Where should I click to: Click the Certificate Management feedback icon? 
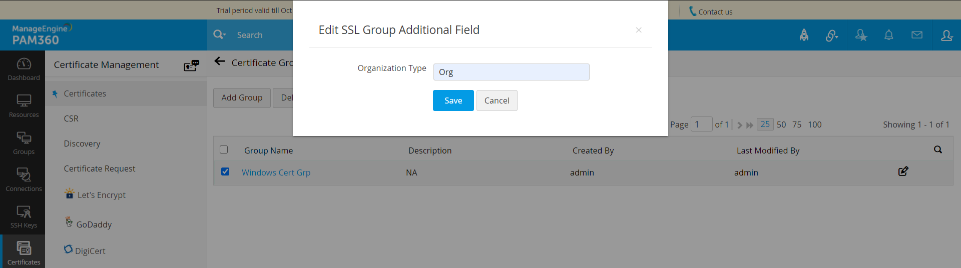pos(191,65)
